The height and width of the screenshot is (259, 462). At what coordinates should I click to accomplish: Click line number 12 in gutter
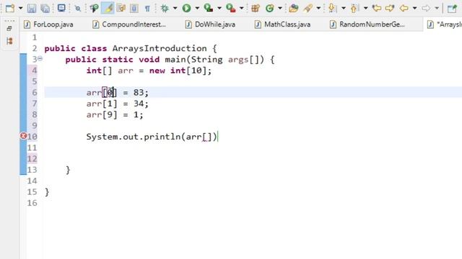coord(32,159)
